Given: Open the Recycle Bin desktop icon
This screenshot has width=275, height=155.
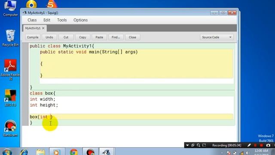Looking at the screenshot, I should coord(10,38).
